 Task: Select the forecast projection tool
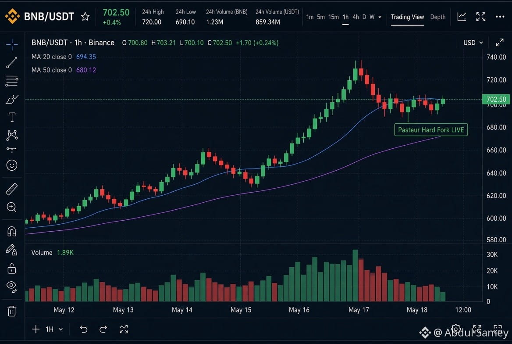11,150
